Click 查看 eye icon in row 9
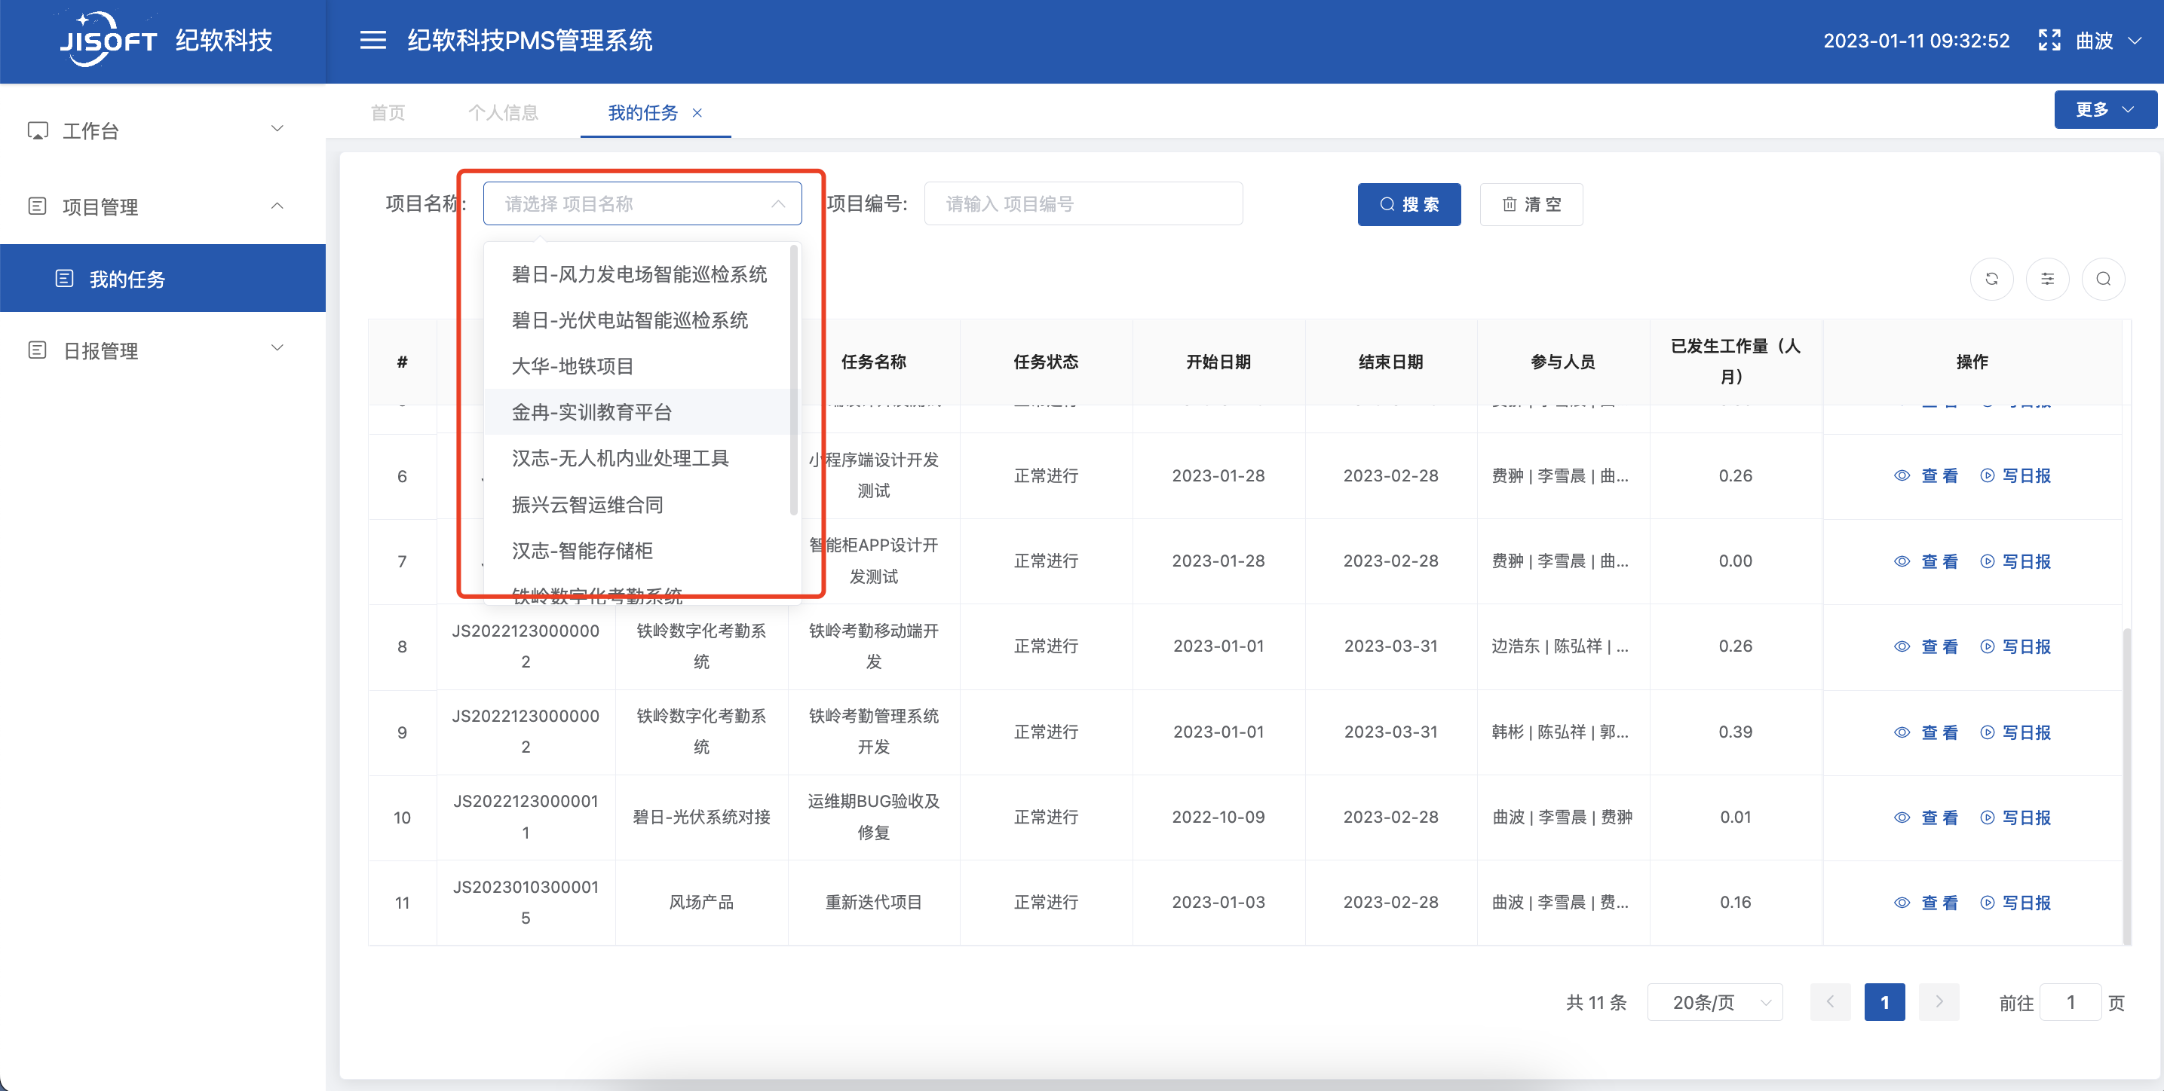The width and height of the screenshot is (2164, 1091). [x=1902, y=732]
